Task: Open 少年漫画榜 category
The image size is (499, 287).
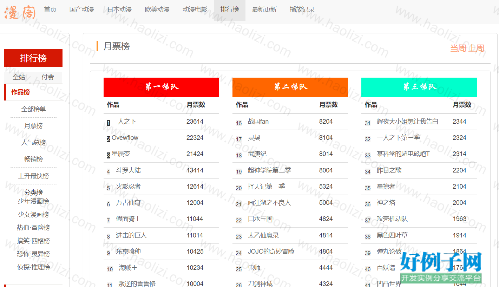Action: 33,201
